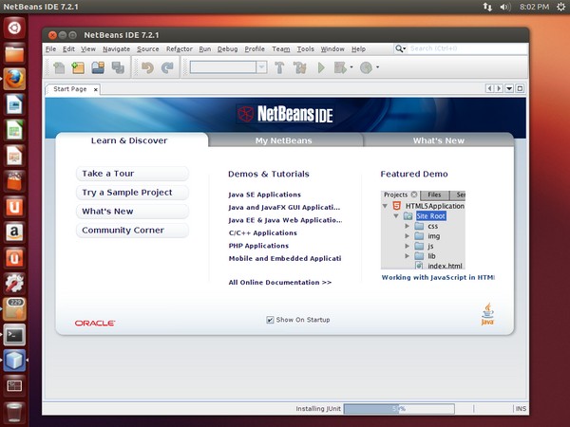Viewport: 570px width, 427px height.
Task: Open the All Online Documentation link
Action: point(279,282)
